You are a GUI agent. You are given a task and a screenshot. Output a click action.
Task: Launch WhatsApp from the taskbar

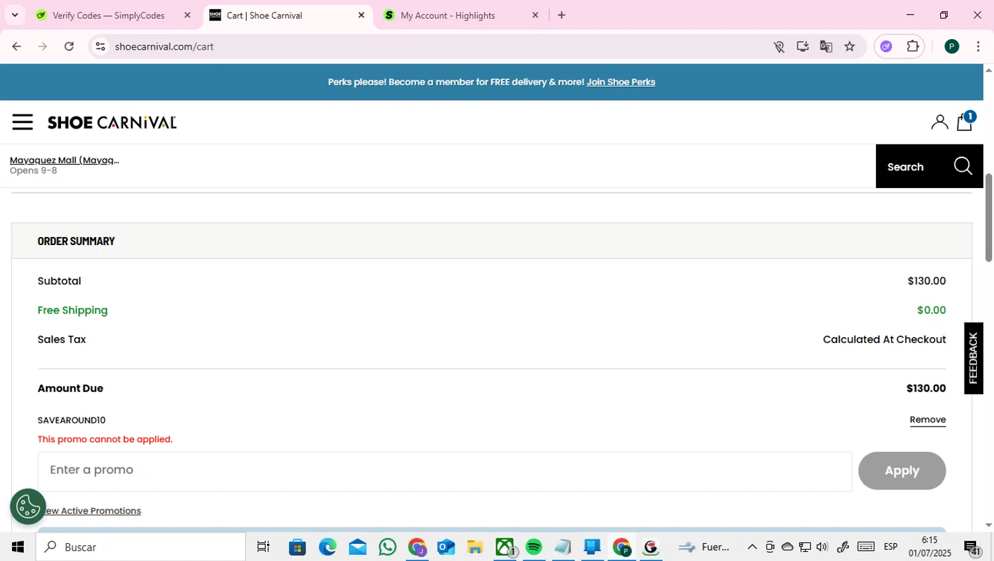[x=388, y=547]
